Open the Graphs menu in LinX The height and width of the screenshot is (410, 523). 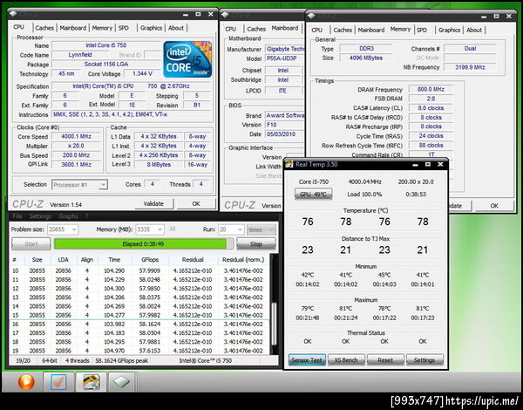pyautogui.click(x=68, y=216)
